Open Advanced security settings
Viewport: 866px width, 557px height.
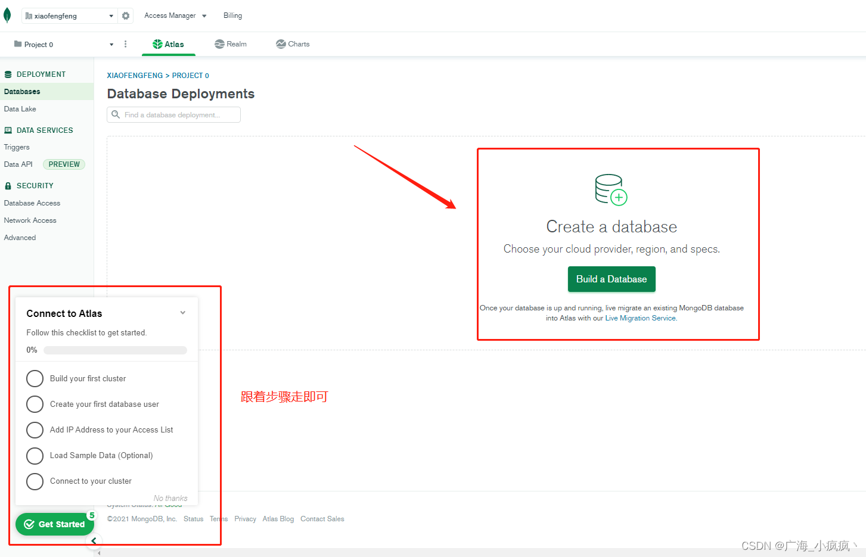[x=20, y=238]
